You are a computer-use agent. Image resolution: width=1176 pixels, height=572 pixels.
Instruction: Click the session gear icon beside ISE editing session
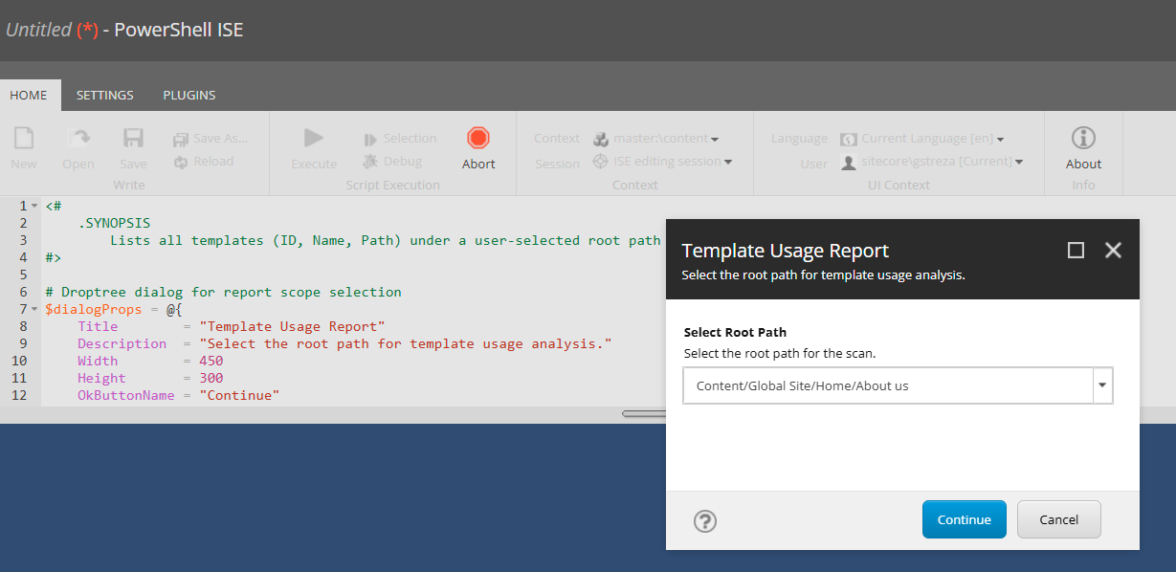pos(600,162)
